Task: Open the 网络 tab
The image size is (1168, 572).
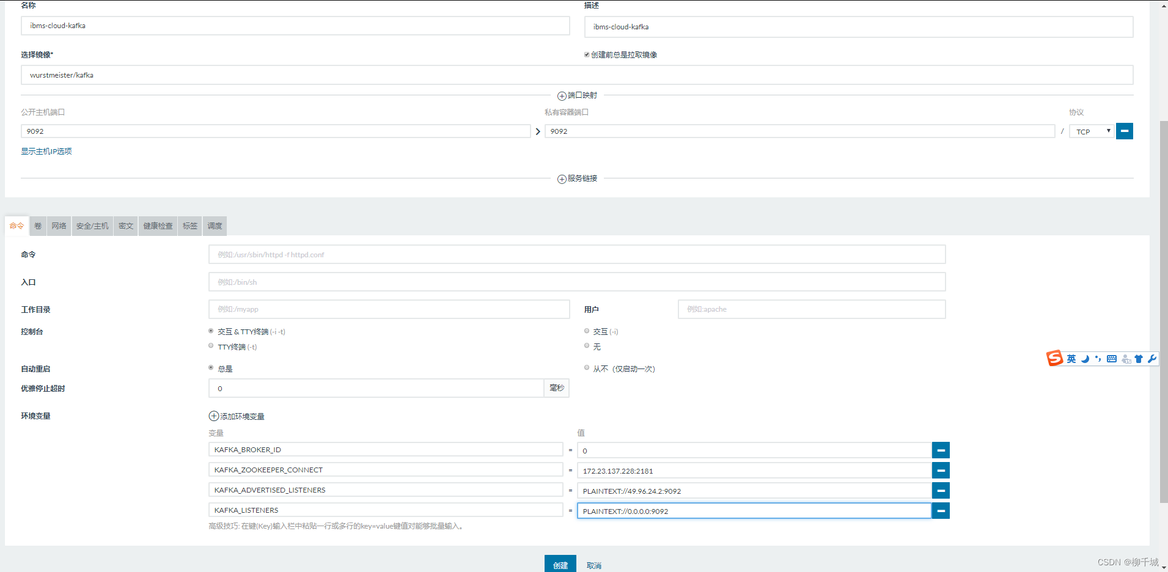Action: (59, 226)
